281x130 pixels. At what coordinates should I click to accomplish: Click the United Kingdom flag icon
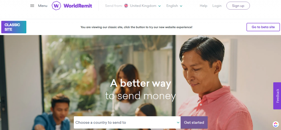[x=126, y=6]
